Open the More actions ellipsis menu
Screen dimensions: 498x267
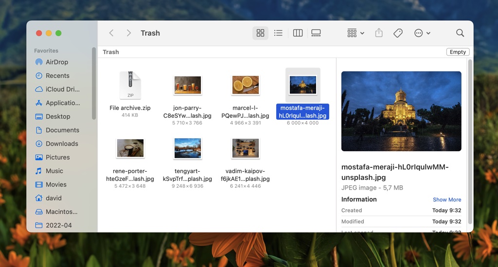tap(422, 33)
